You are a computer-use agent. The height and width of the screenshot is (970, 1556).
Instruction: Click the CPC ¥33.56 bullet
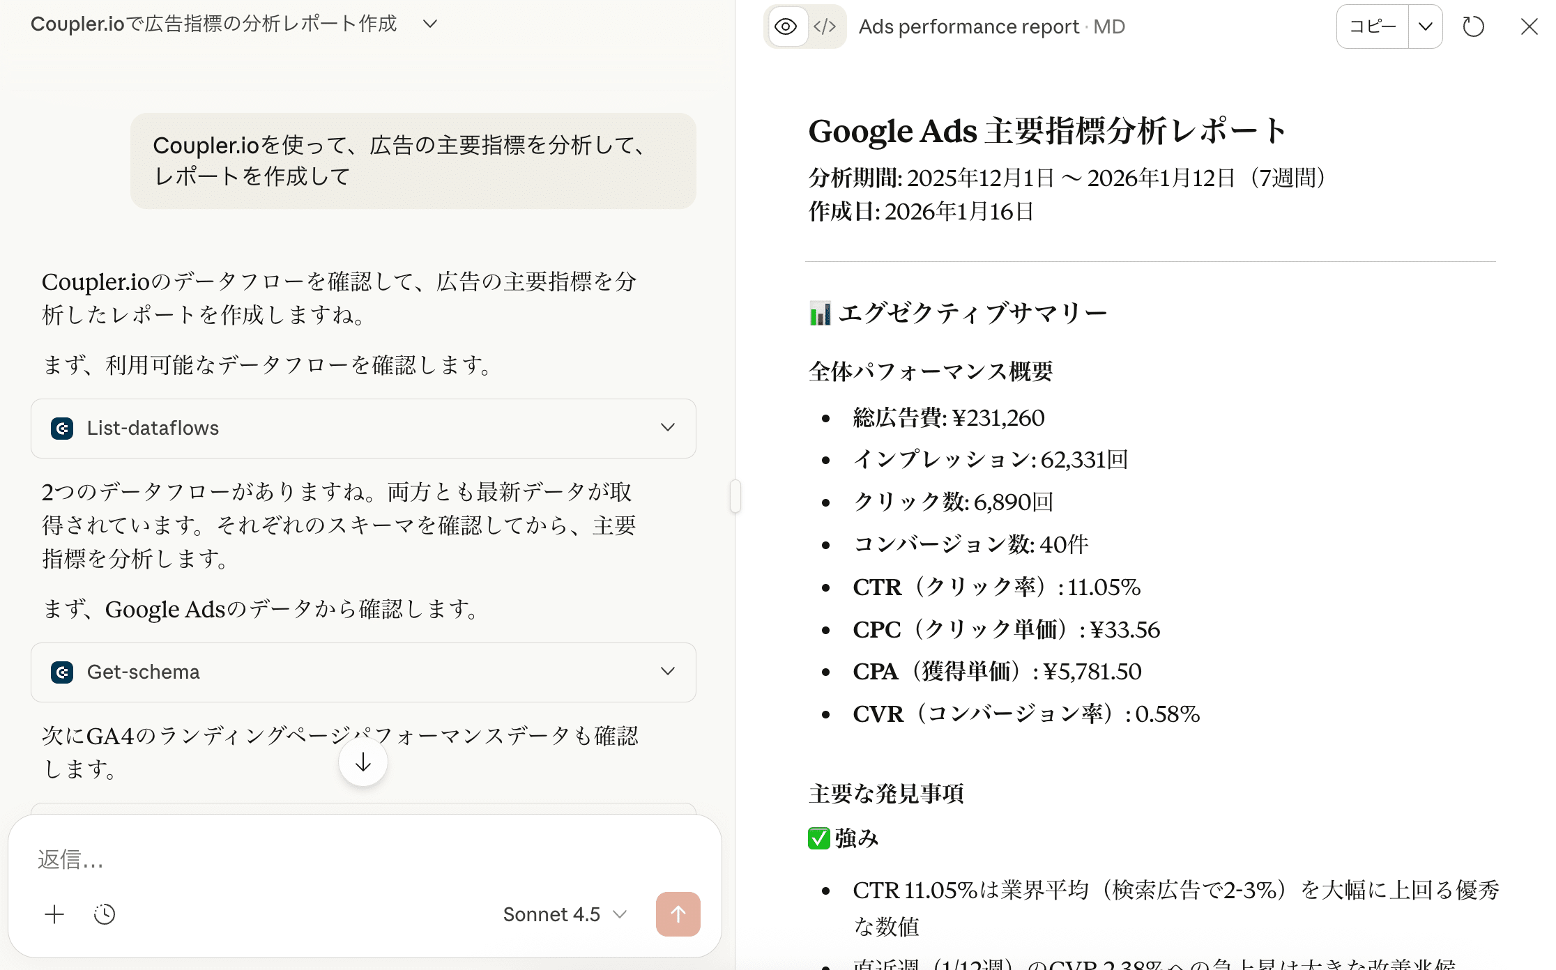click(1007, 629)
